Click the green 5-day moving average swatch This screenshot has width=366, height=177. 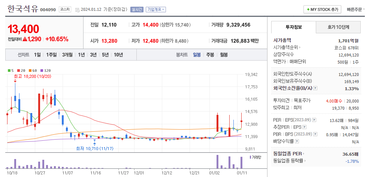[9, 70]
